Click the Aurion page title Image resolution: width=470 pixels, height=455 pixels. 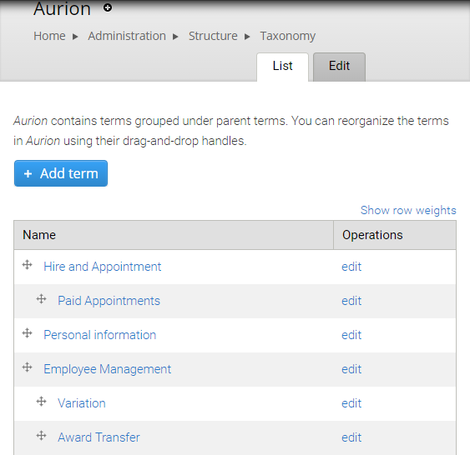click(62, 9)
